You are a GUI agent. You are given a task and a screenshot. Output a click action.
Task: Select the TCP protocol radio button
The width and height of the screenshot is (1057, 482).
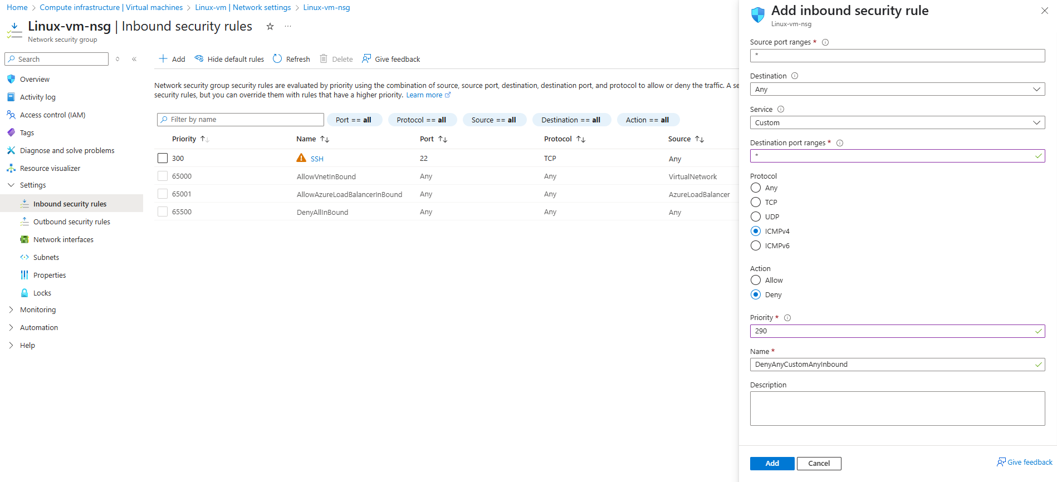[x=756, y=202]
